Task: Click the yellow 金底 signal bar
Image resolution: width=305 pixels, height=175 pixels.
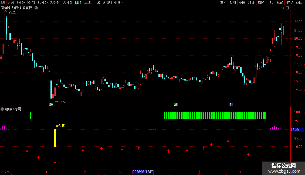Action: [x=55, y=138]
